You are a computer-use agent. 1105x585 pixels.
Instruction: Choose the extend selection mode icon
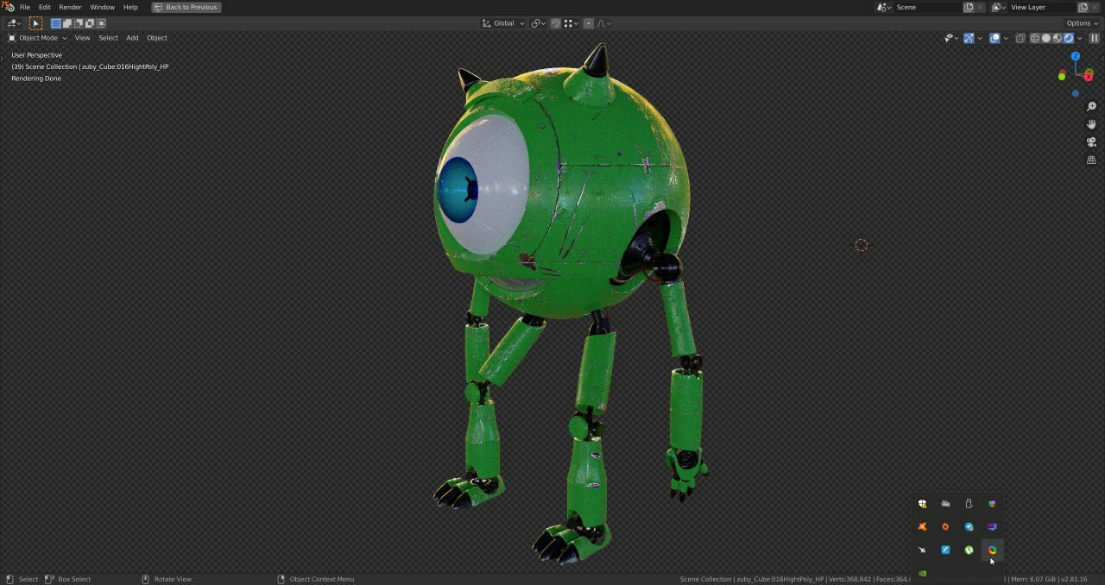click(67, 23)
